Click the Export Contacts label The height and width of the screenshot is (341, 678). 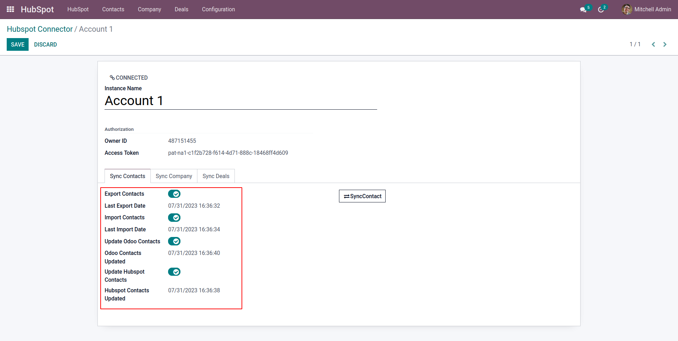124,194
